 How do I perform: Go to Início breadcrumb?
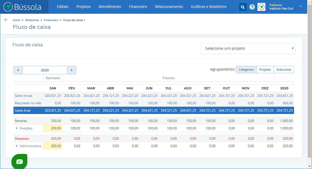(x=16, y=20)
